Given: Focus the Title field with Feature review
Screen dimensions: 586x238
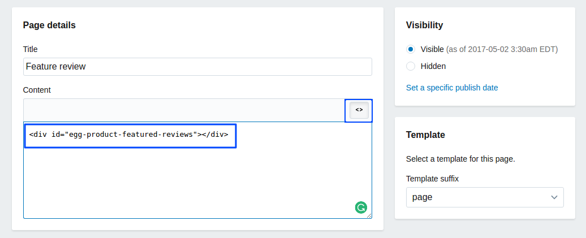Looking at the screenshot, I should pos(197,67).
